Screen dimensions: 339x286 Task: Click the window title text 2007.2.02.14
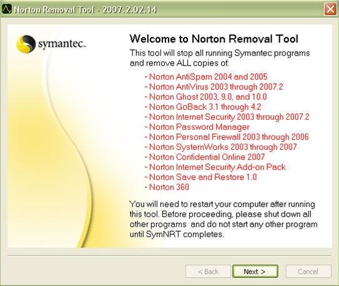point(129,10)
